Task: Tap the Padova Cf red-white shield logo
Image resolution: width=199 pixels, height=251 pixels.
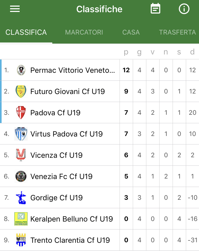Action: click(x=21, y=113)
